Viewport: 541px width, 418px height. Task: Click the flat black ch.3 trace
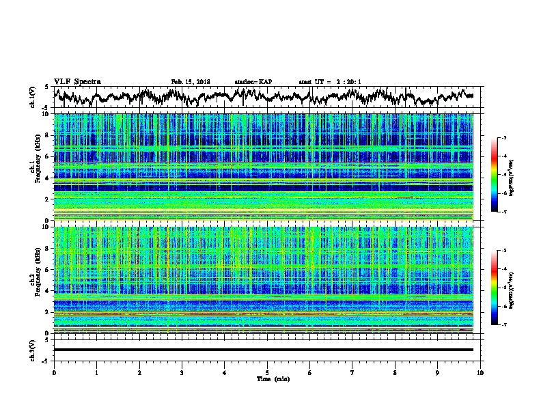263,350
